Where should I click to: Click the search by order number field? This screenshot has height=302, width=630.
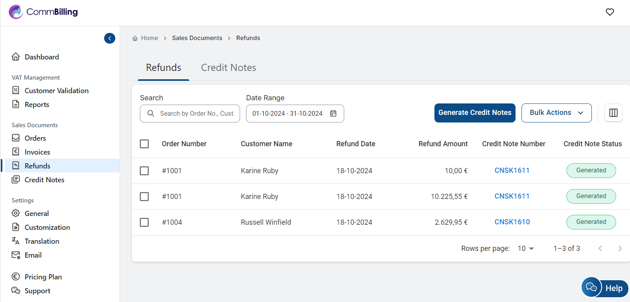pyautogui.click(x=196, y=114)
